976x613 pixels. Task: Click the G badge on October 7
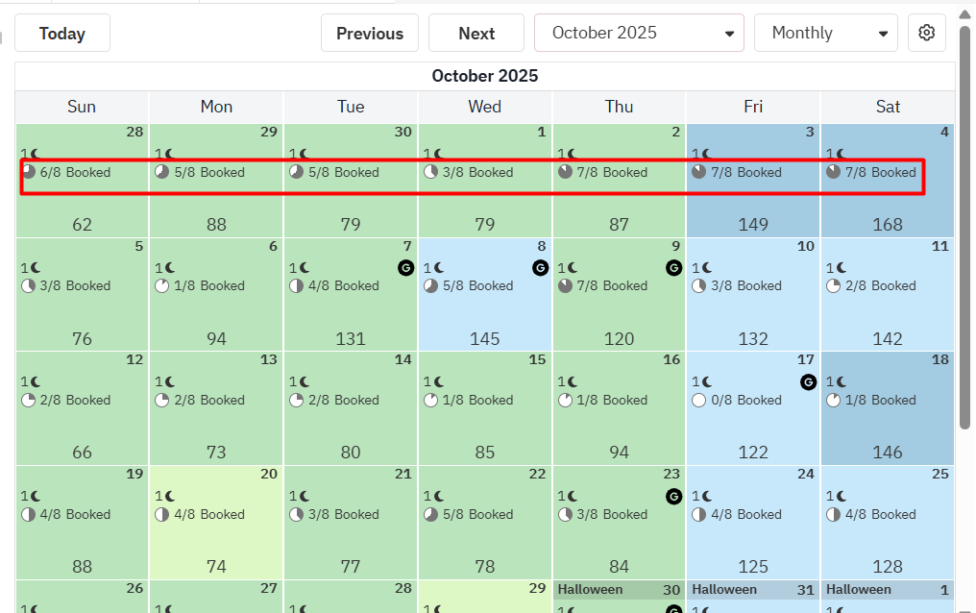[x=405, y=268]
